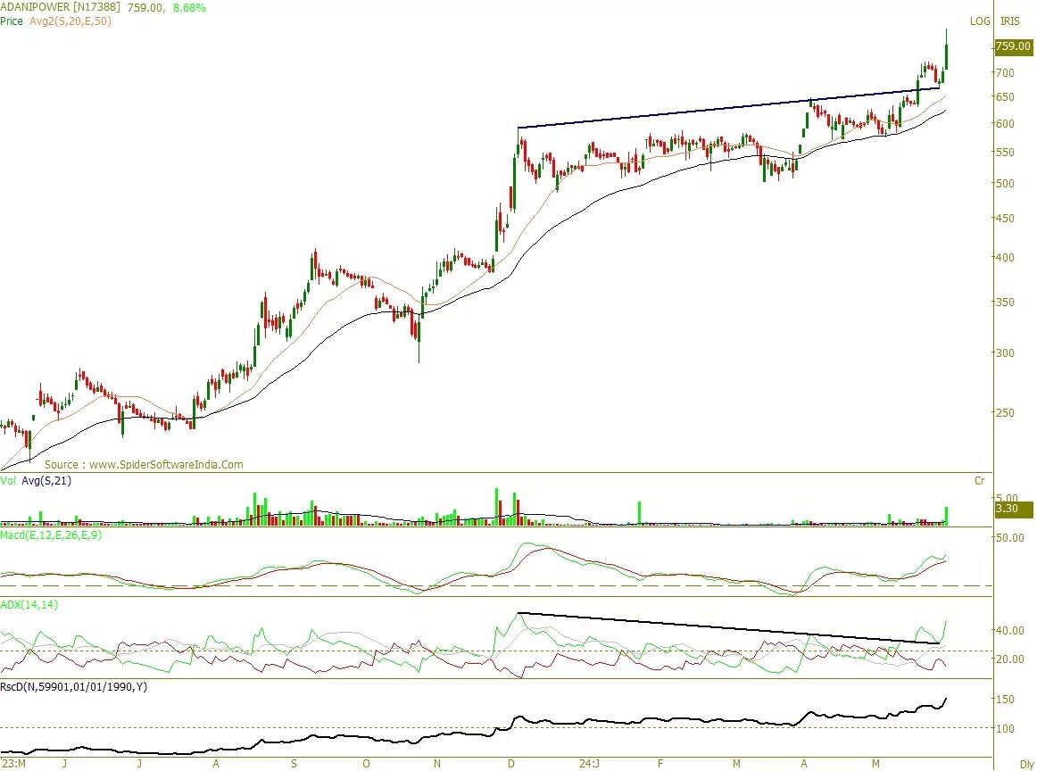Click the 759.00 last price in header

[145, 7]
